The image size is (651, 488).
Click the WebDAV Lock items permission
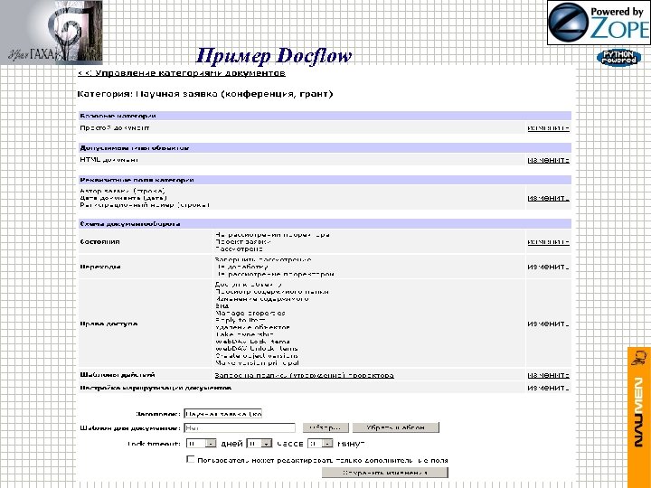click(x=253, y=342)
